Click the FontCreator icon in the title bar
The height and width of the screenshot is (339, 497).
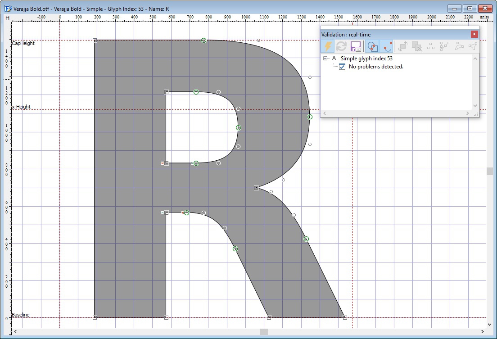point(8,8)
